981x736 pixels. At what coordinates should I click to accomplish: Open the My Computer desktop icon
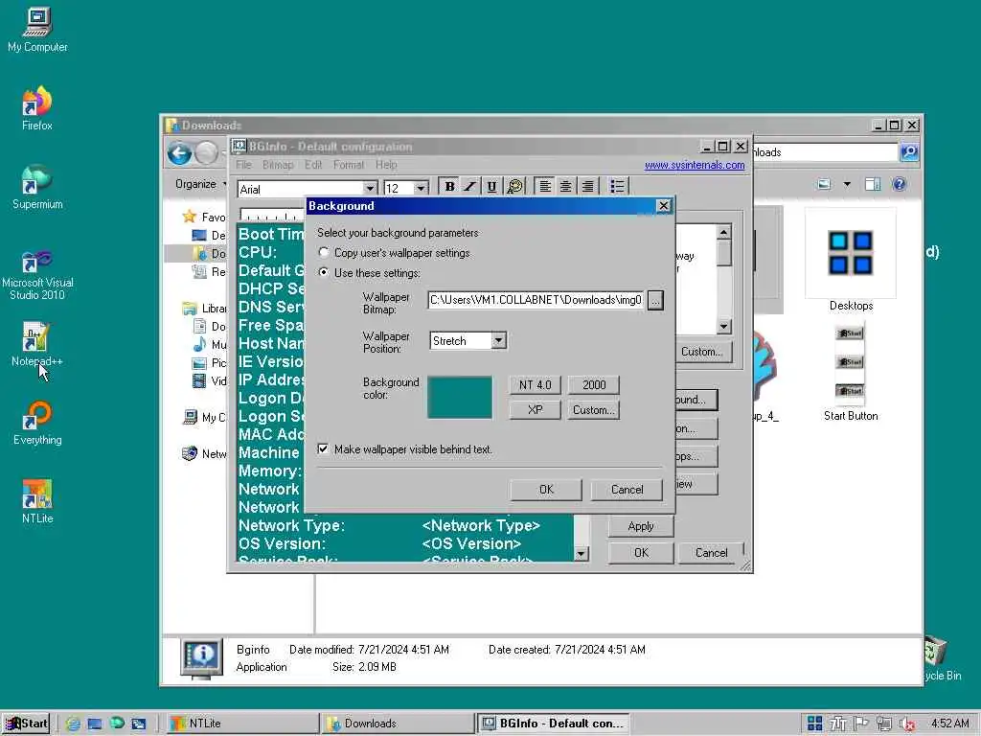[37, 30]
